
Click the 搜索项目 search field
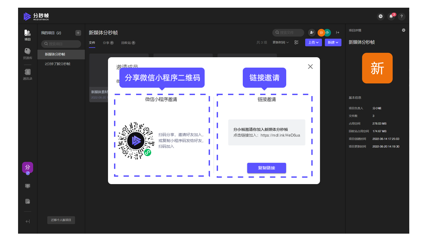click(x=61, y=44)
